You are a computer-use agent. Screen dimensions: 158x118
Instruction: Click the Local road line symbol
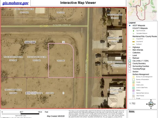coord(130,55)
